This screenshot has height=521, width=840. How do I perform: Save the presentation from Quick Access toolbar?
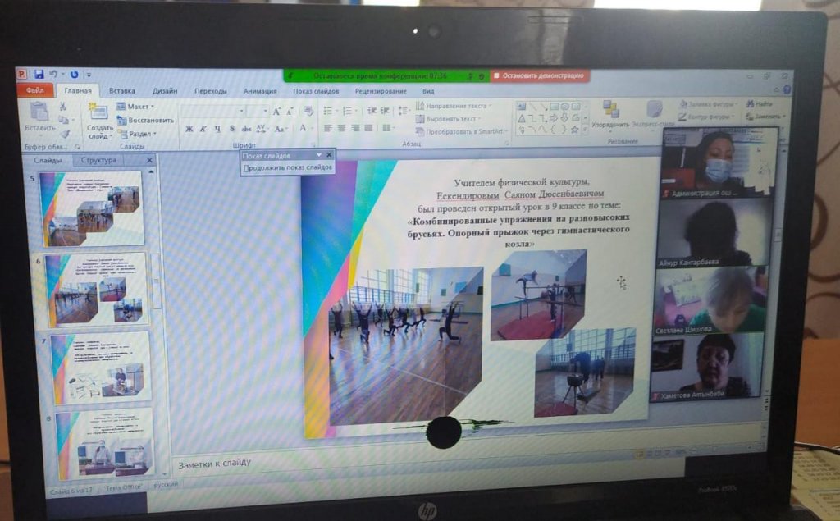coord(39,75)
